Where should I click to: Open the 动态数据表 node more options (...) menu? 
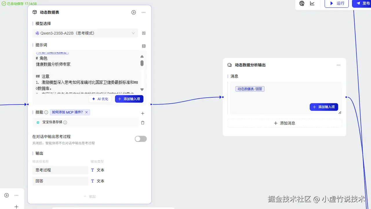143,12
